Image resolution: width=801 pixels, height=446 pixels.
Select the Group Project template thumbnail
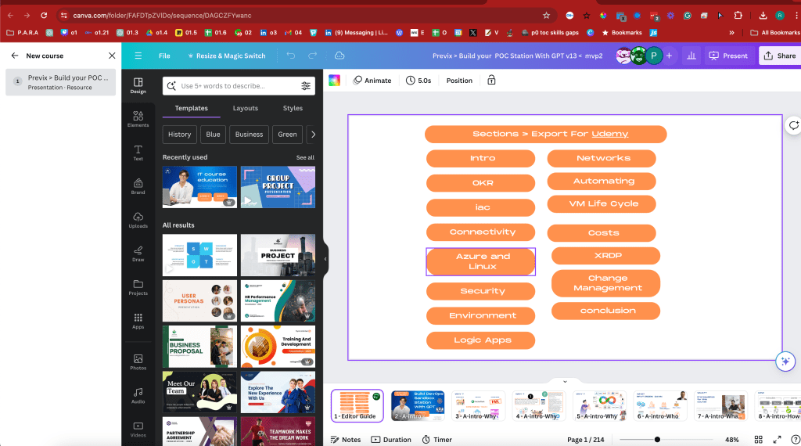(278, 187)
